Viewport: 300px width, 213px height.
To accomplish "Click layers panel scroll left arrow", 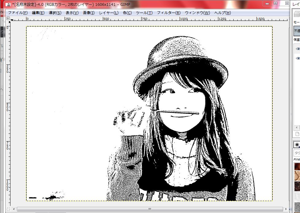I will 297,128.
